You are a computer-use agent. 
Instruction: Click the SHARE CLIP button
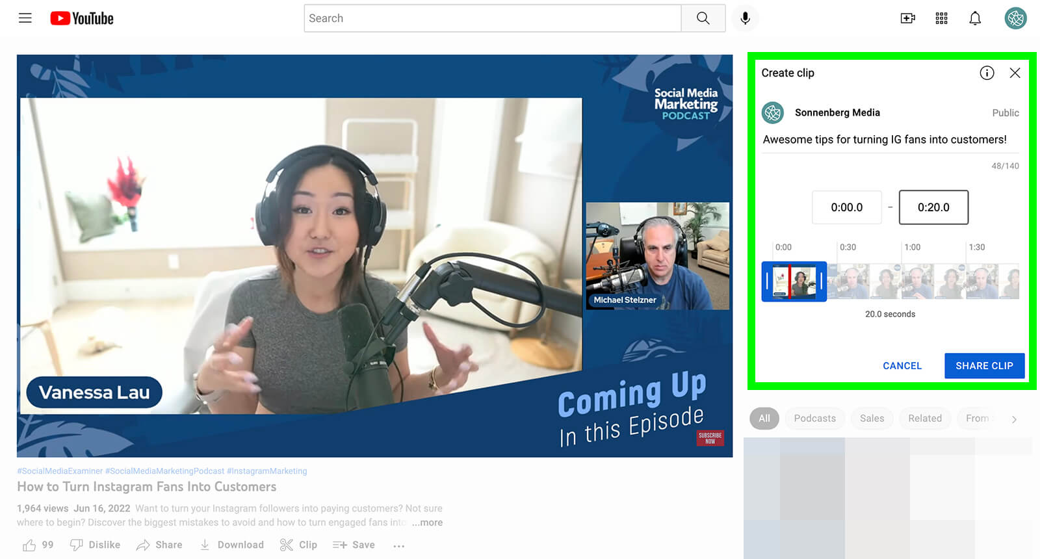coord(984,366)
